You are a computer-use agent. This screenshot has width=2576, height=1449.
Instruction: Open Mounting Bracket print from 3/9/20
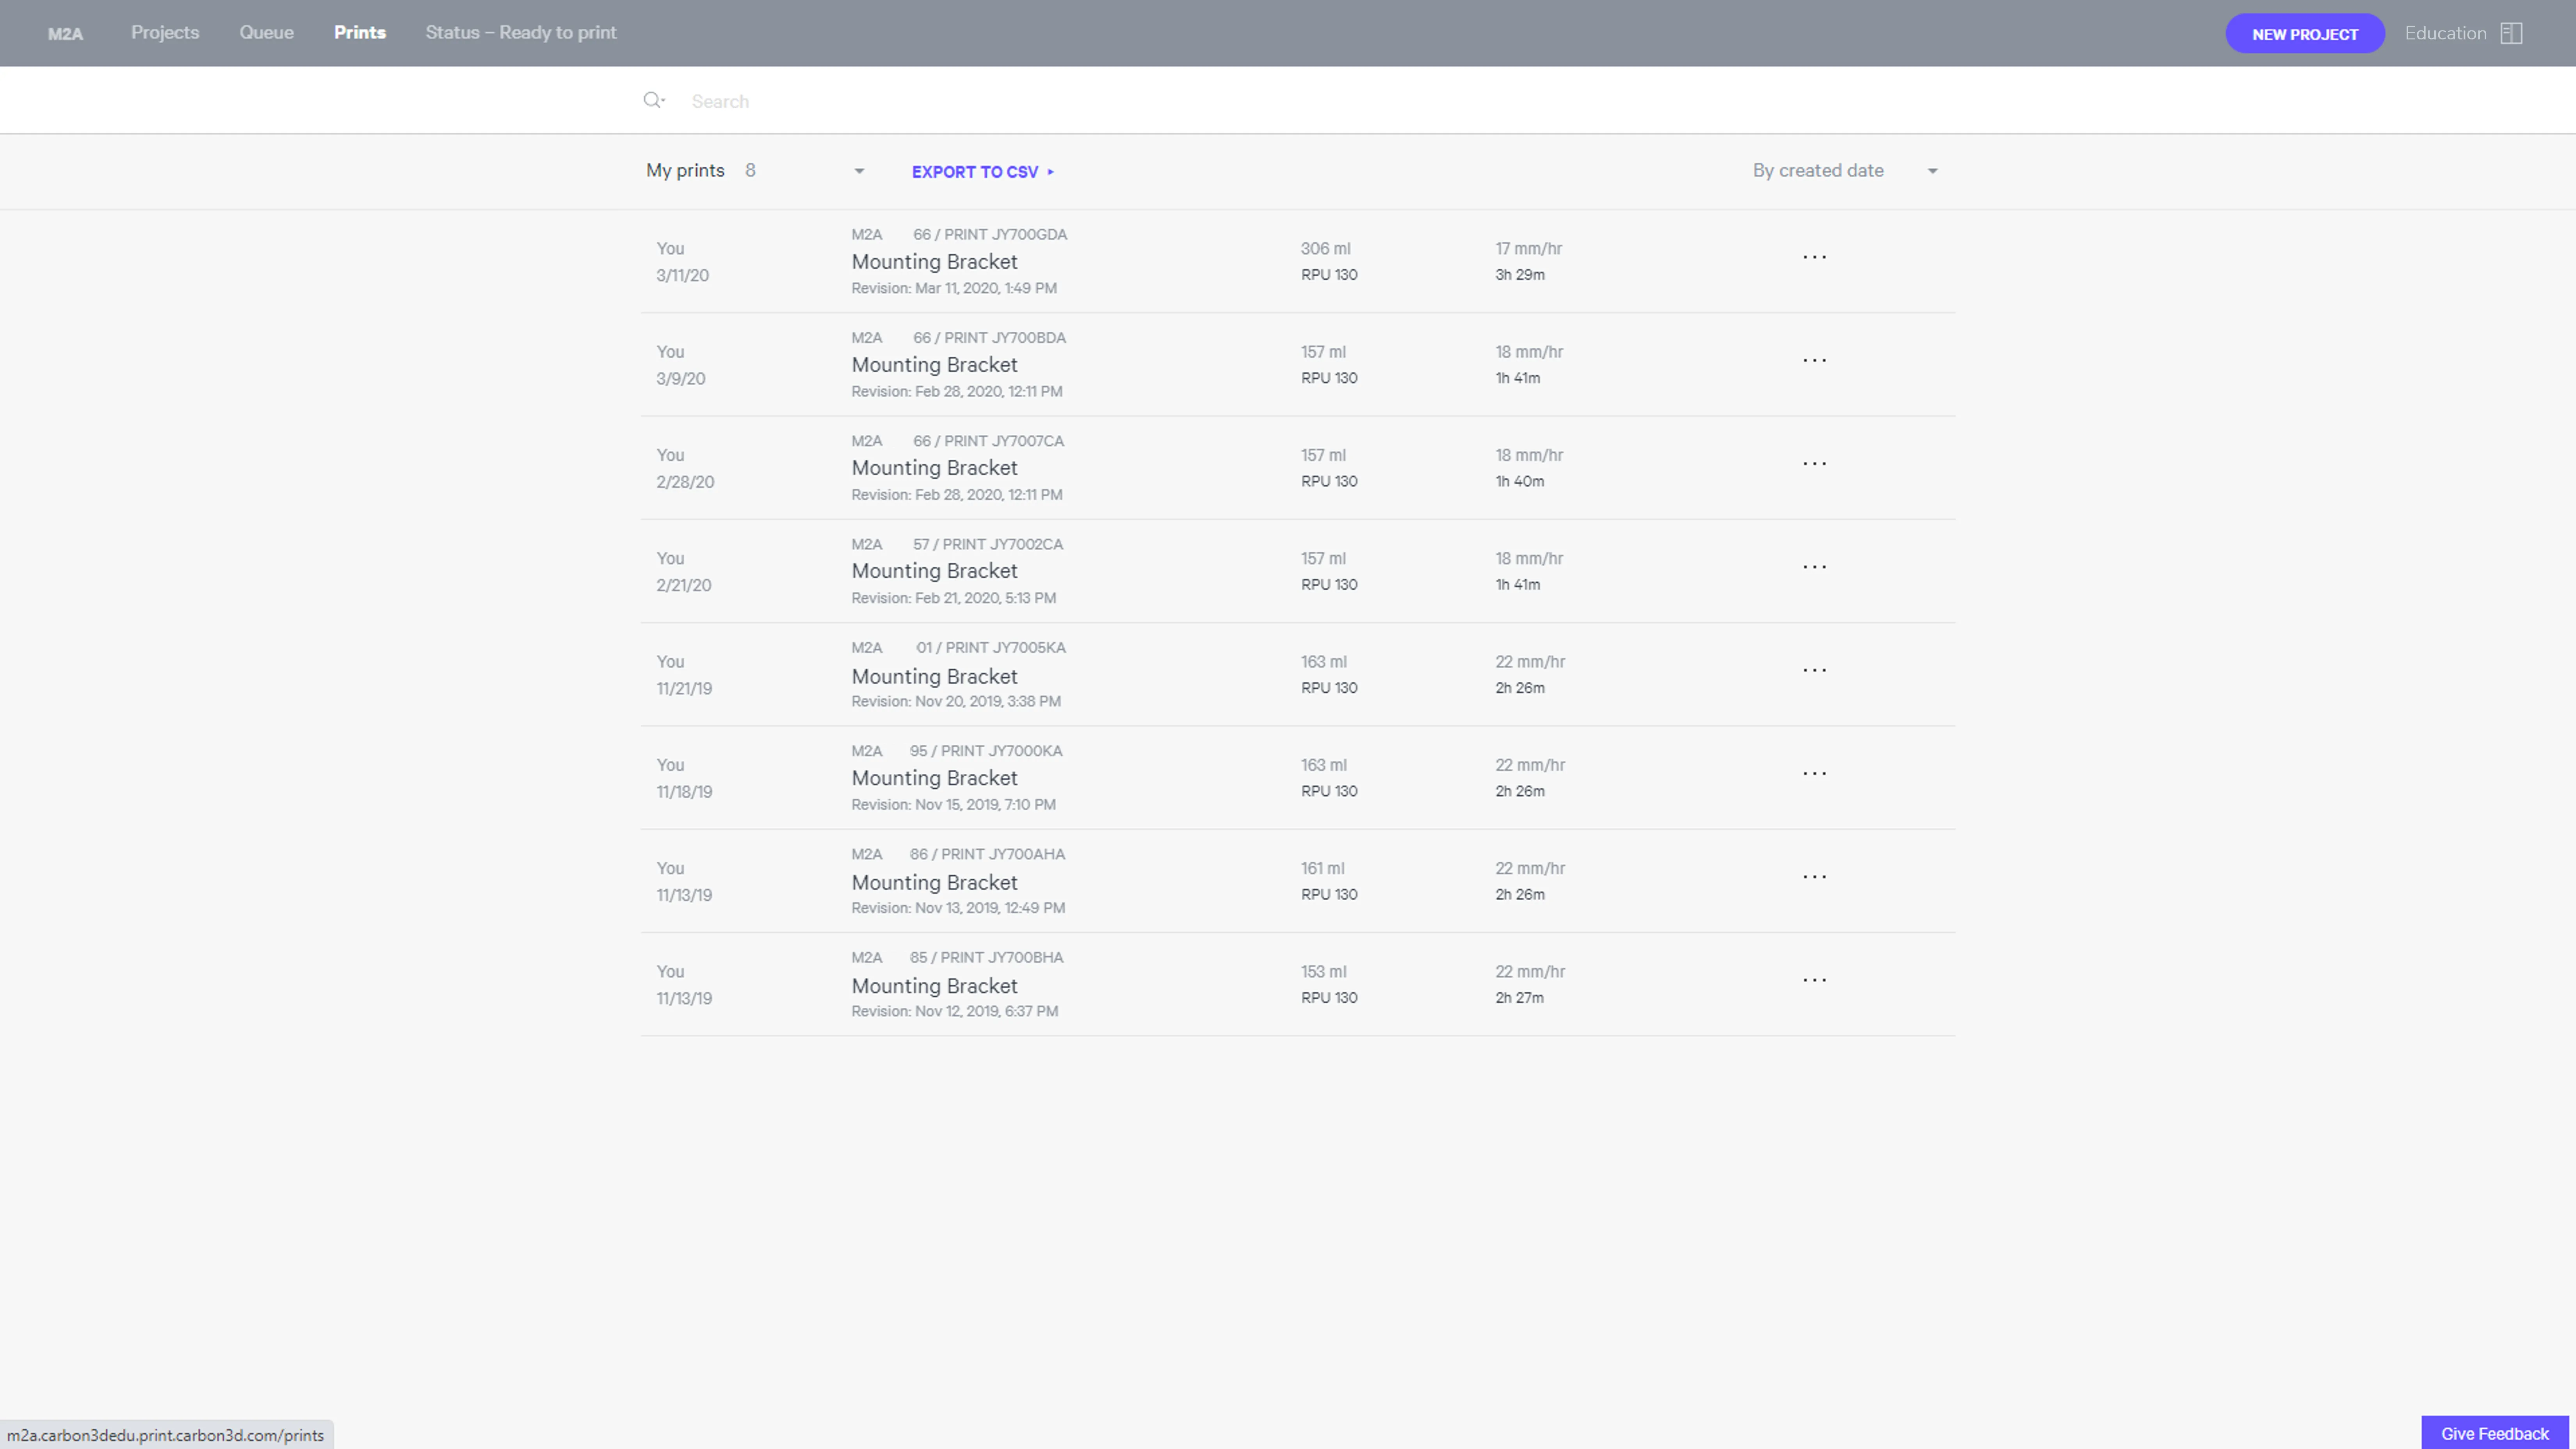coord(934,365)
